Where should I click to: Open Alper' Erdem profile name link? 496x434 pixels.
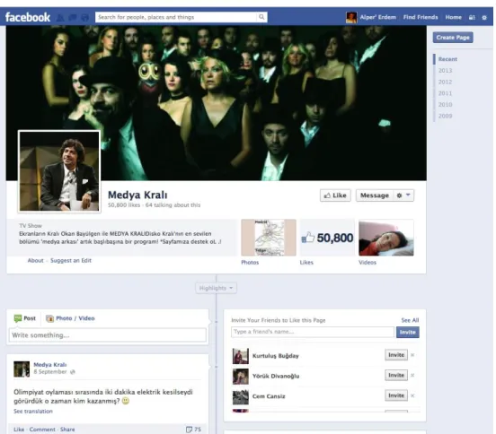click(378, 17)
